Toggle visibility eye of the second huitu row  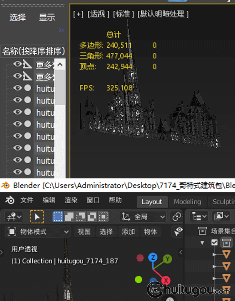(18, 100)
